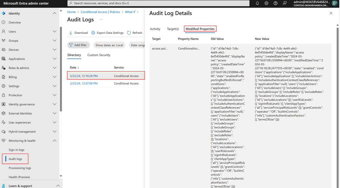
Task: Expand the Roles & admins chevron
Action: 55,68
